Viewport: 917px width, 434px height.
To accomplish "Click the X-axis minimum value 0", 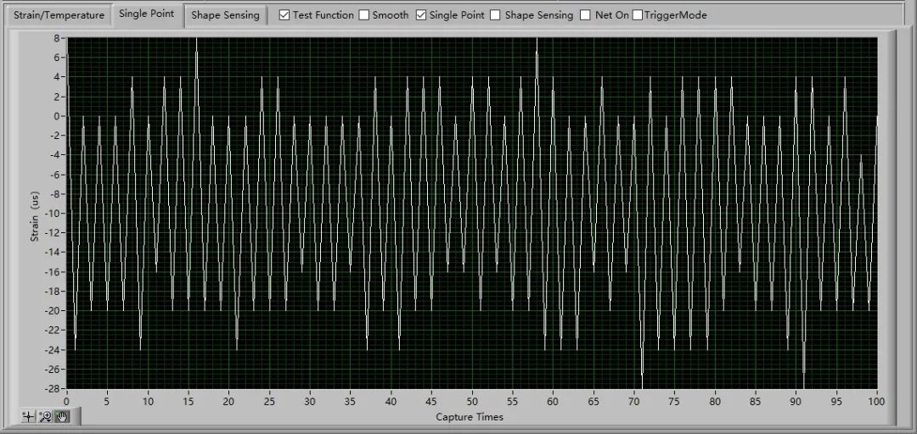I will 66,402.
